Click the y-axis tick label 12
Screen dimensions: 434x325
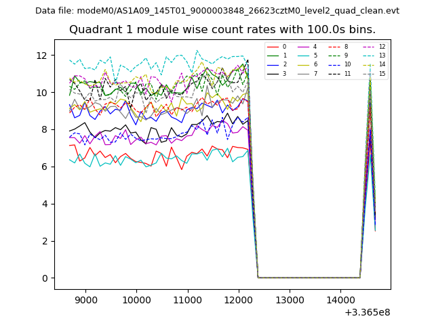pos(45,56)
